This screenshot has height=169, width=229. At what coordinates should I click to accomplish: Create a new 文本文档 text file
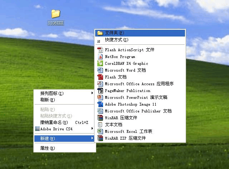tap(140, 125)
